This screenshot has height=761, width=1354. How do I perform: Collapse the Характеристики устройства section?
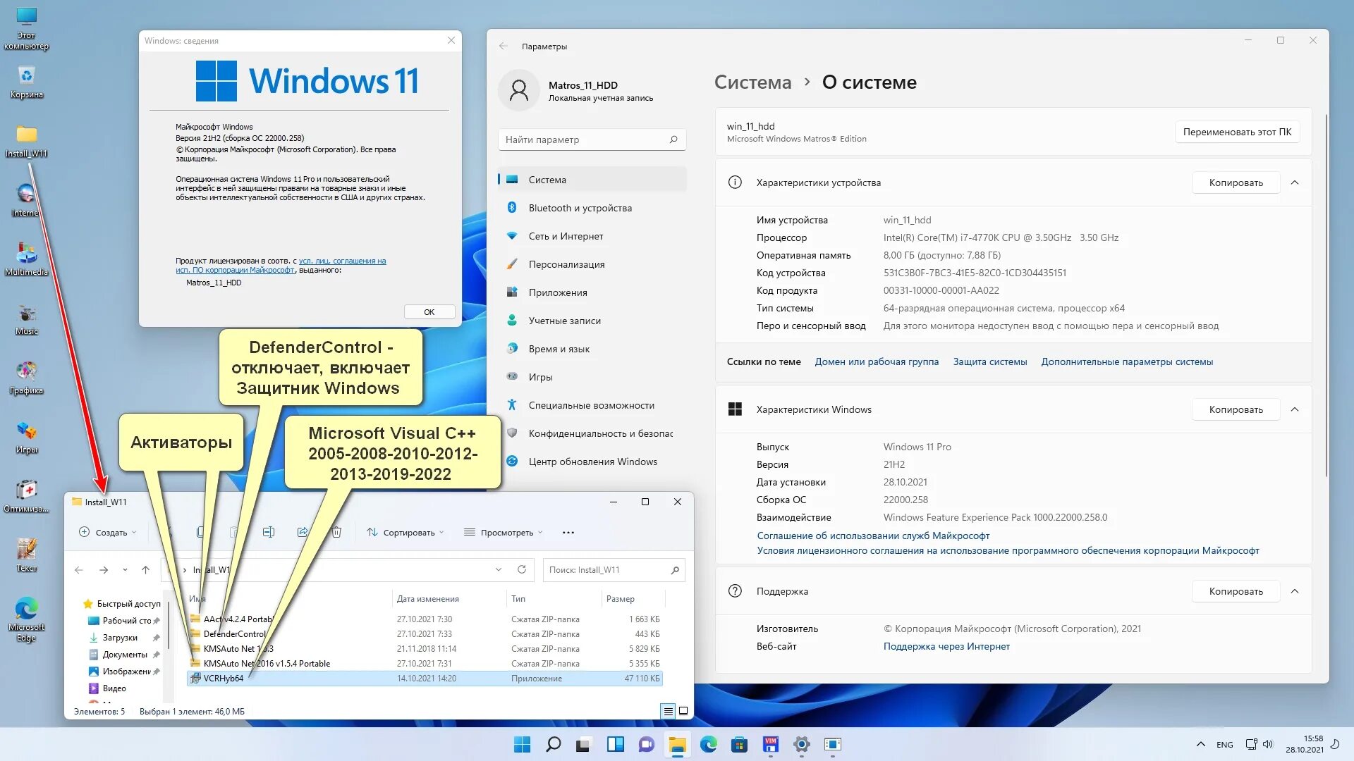click(1295, 182)
